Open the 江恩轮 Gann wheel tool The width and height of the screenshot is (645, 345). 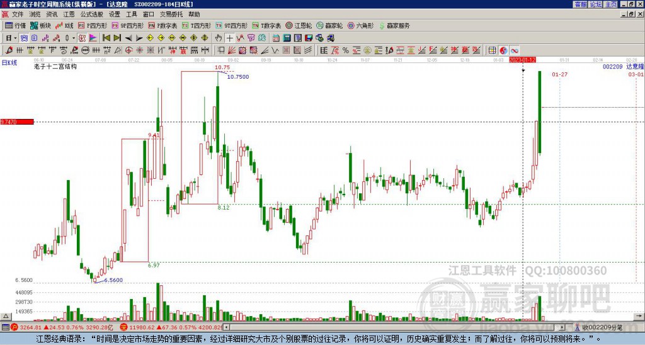tap(299, 25)
